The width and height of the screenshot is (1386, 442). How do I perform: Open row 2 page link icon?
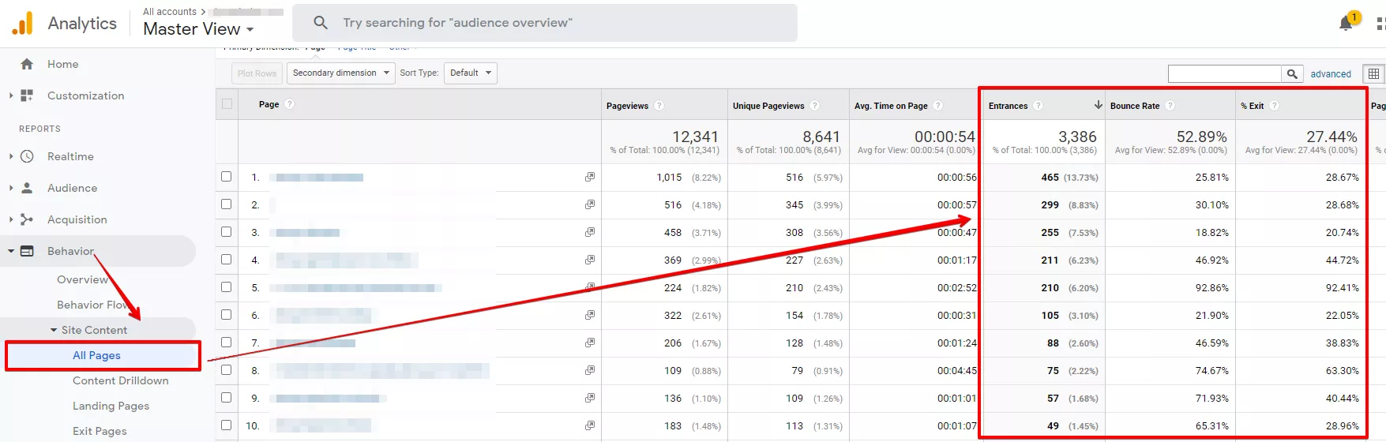pyautogui.click(x=589, y=204)
